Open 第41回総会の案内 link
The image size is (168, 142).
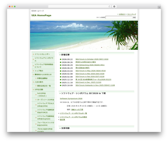tap(82, 68)
